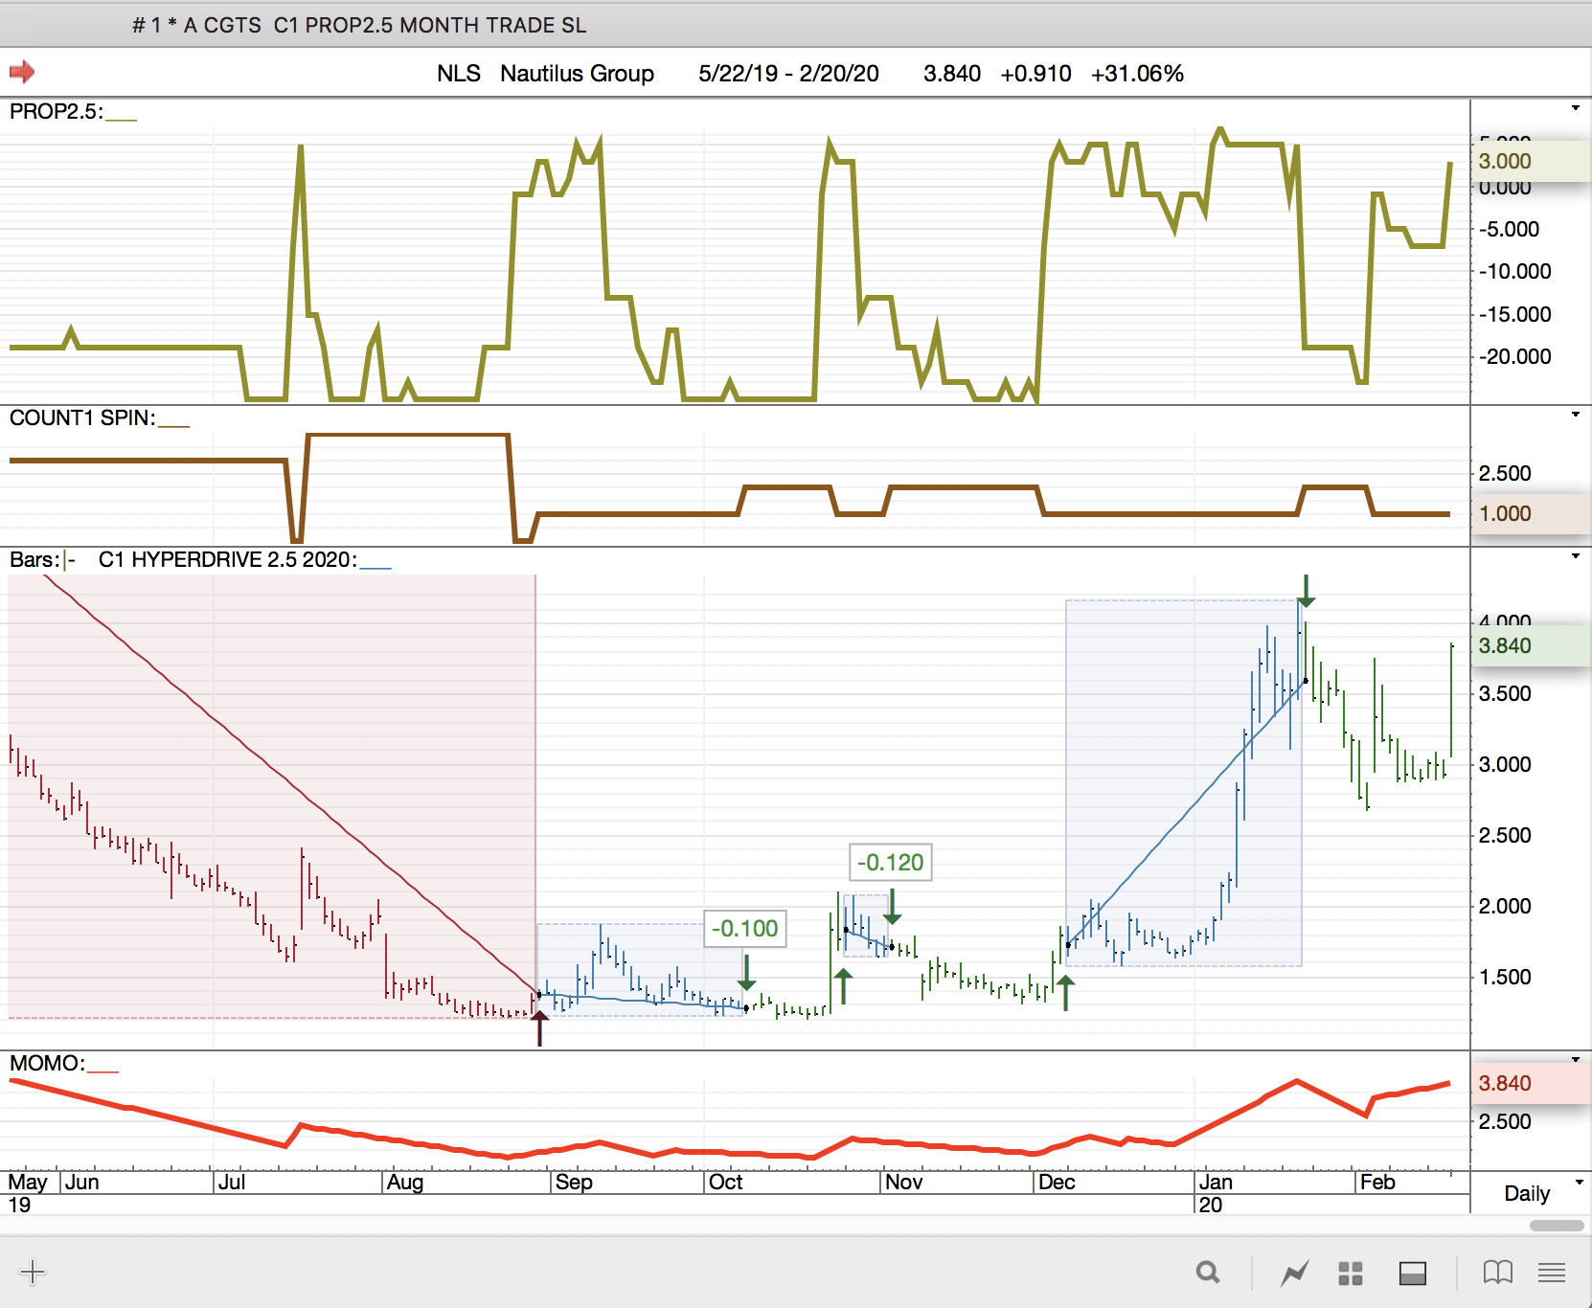This screenshot has width=1592, height=1308.
Task: Click the -0.100 trade result label
Action: pos(745,929)
